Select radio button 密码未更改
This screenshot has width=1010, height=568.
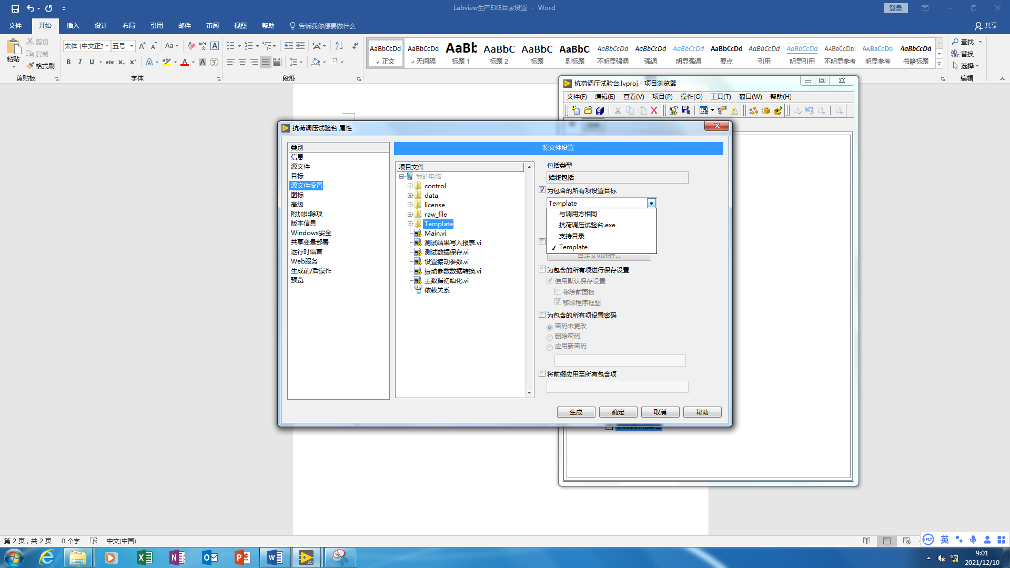pyautogui.click(x=549, y=326)
